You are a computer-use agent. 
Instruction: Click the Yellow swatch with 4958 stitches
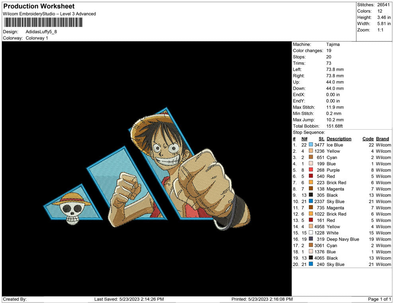click(x=311, y=226)
